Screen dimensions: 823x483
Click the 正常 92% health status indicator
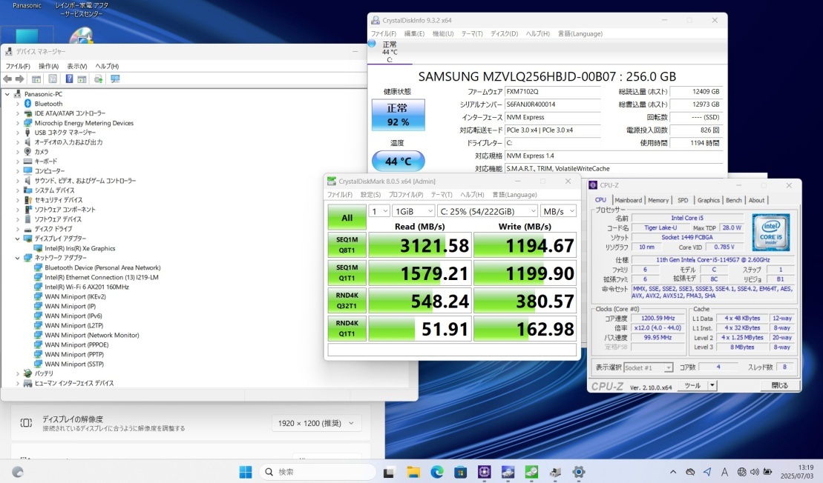[398, 115]
